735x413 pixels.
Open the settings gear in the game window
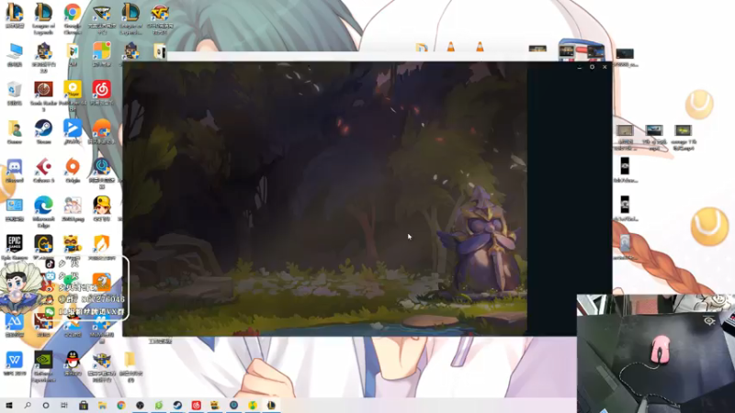click(x=592, y=67)
